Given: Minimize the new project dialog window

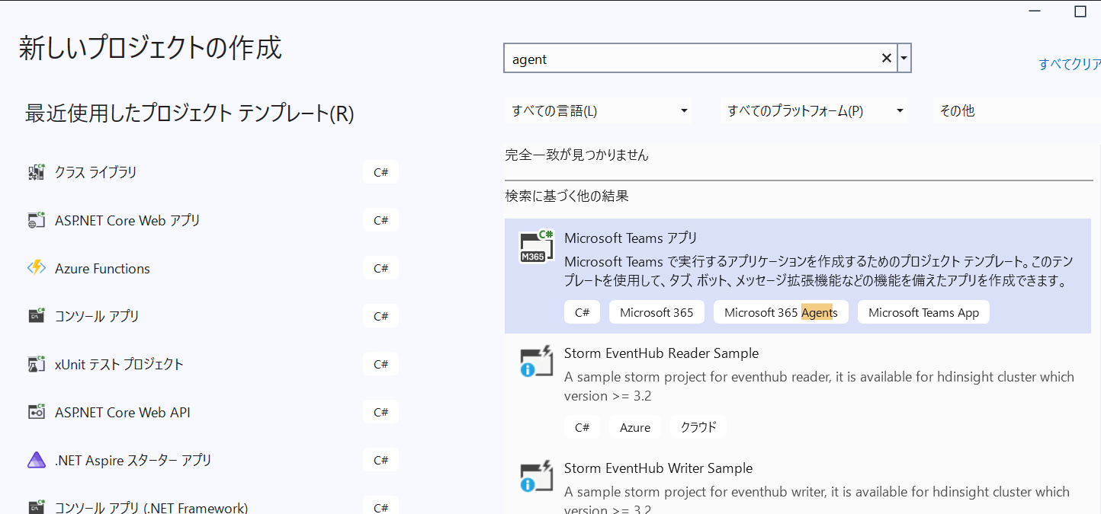Looking at the screenshot, I should [1035, 11].
